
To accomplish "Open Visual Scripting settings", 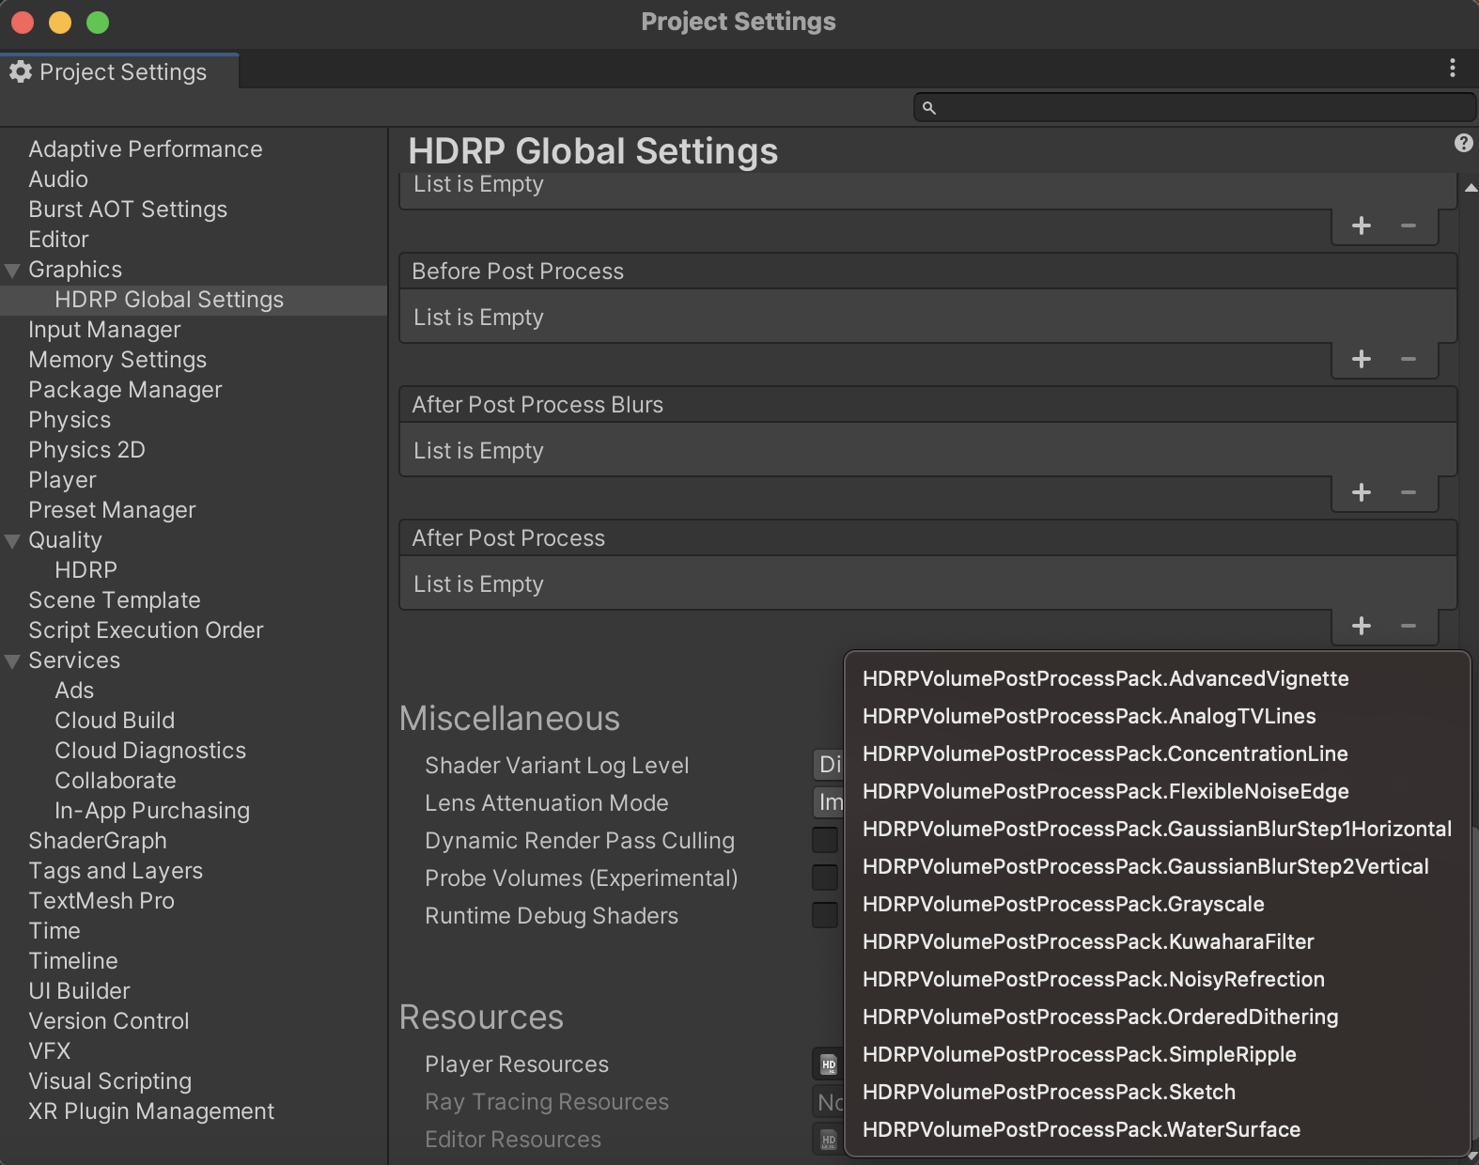I will (110, 1081).
